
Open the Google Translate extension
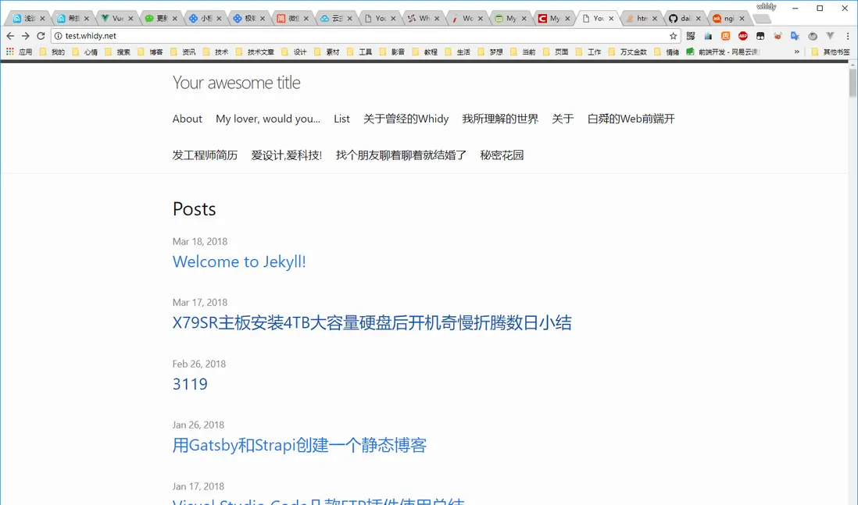[795, 36]
